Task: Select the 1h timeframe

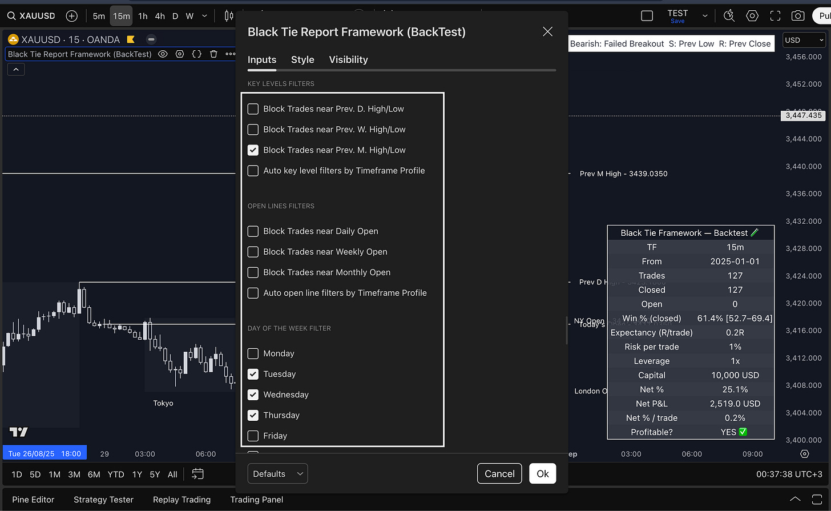Action: click(143, 16)
